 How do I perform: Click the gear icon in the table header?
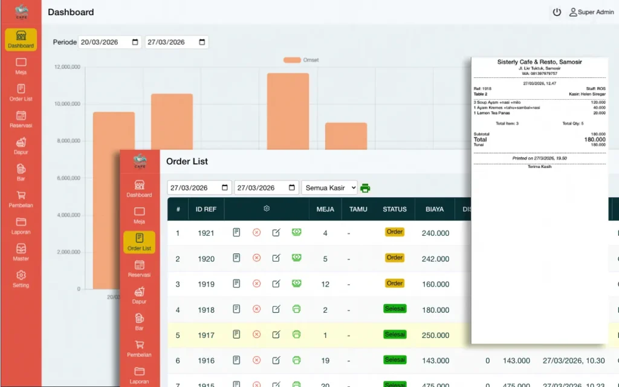[267, 209]
